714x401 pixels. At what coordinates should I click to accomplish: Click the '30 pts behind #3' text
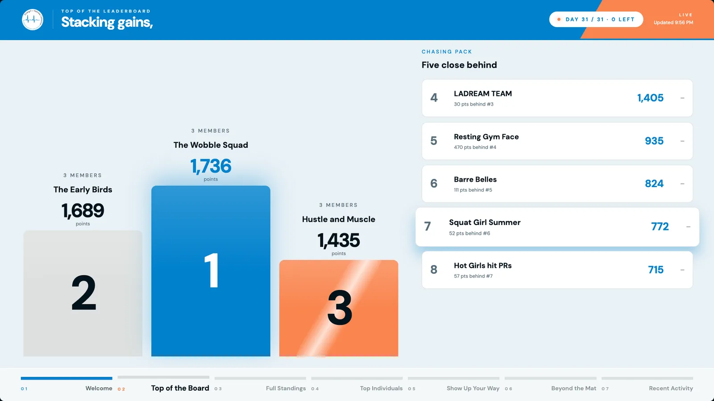pos(473,104)
